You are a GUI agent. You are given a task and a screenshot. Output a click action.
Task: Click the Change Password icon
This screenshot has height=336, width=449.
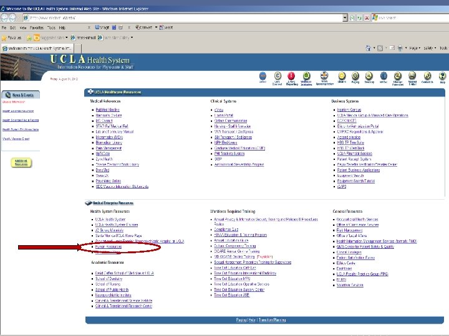pyautogui.click(x=397, y=76)
